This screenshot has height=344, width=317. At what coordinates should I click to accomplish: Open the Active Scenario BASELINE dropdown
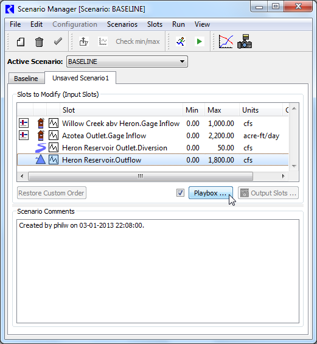[127, 61]
